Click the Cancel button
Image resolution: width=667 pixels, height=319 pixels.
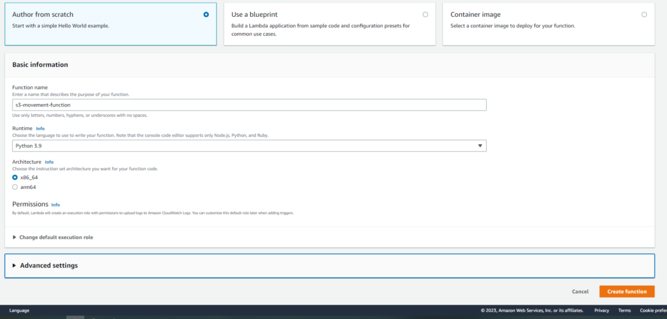click(580, 292)
